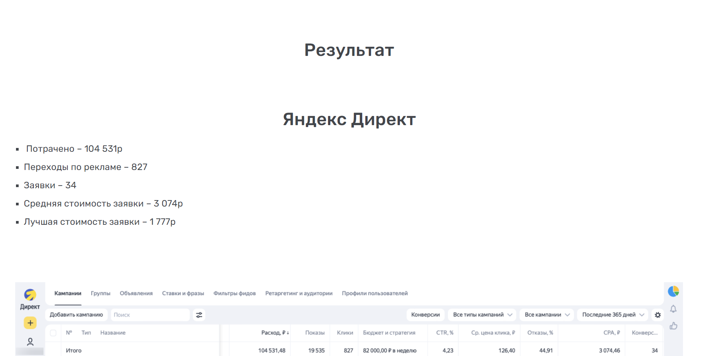Switch to the 'Объявления' tab
The height and width of the screenshot is (356, 702).
tap(136, 293)
